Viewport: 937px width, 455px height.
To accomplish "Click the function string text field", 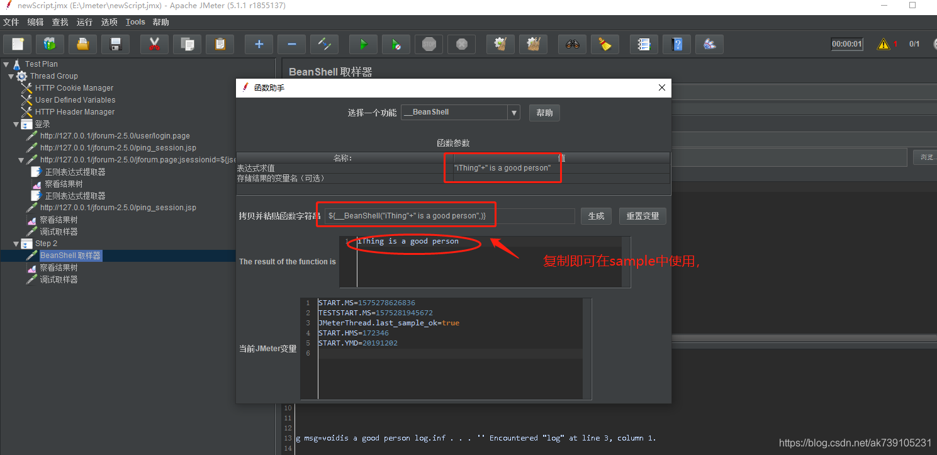I will (x=449, y=216).
